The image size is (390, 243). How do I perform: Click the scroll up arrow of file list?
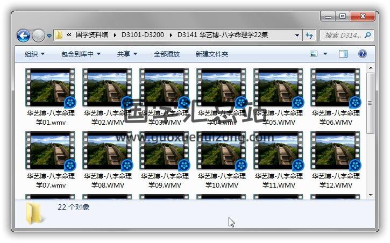point(370,68)
